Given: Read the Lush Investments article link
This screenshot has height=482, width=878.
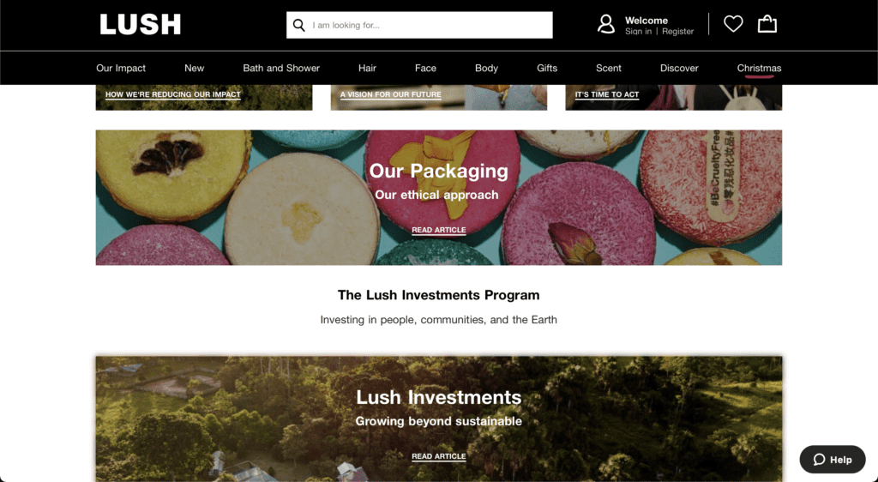Looking at the screenshot, I should coord(439,456).
